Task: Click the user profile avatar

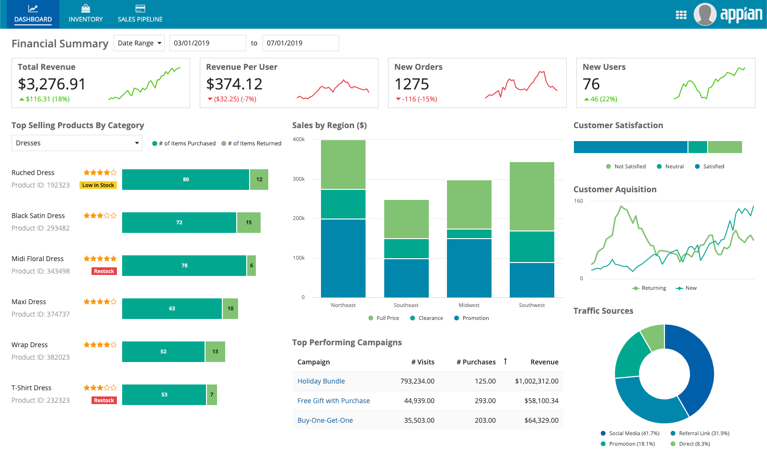Action: pyautogui.click(x=705, y=14)
